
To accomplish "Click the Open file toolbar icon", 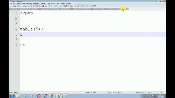I will click(13, 6).
